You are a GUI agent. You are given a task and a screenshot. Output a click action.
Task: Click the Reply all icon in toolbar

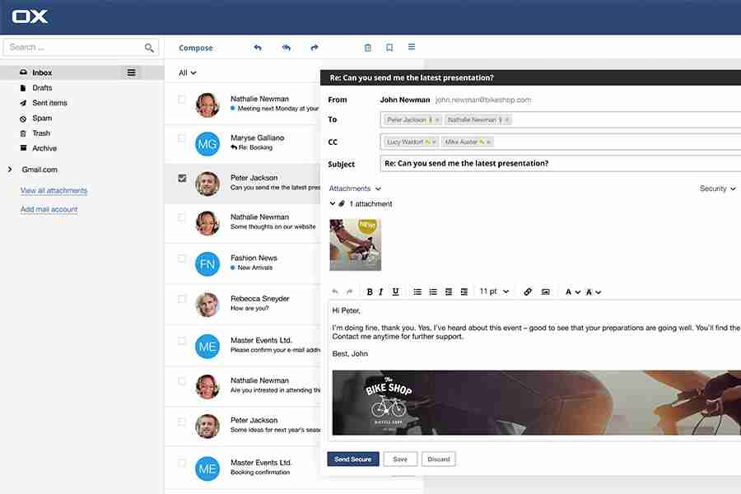(x=286, y=48)
